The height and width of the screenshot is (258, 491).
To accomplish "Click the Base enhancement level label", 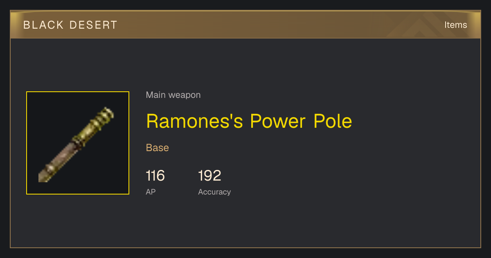I will pyautogui.click(x=158, y=148).
